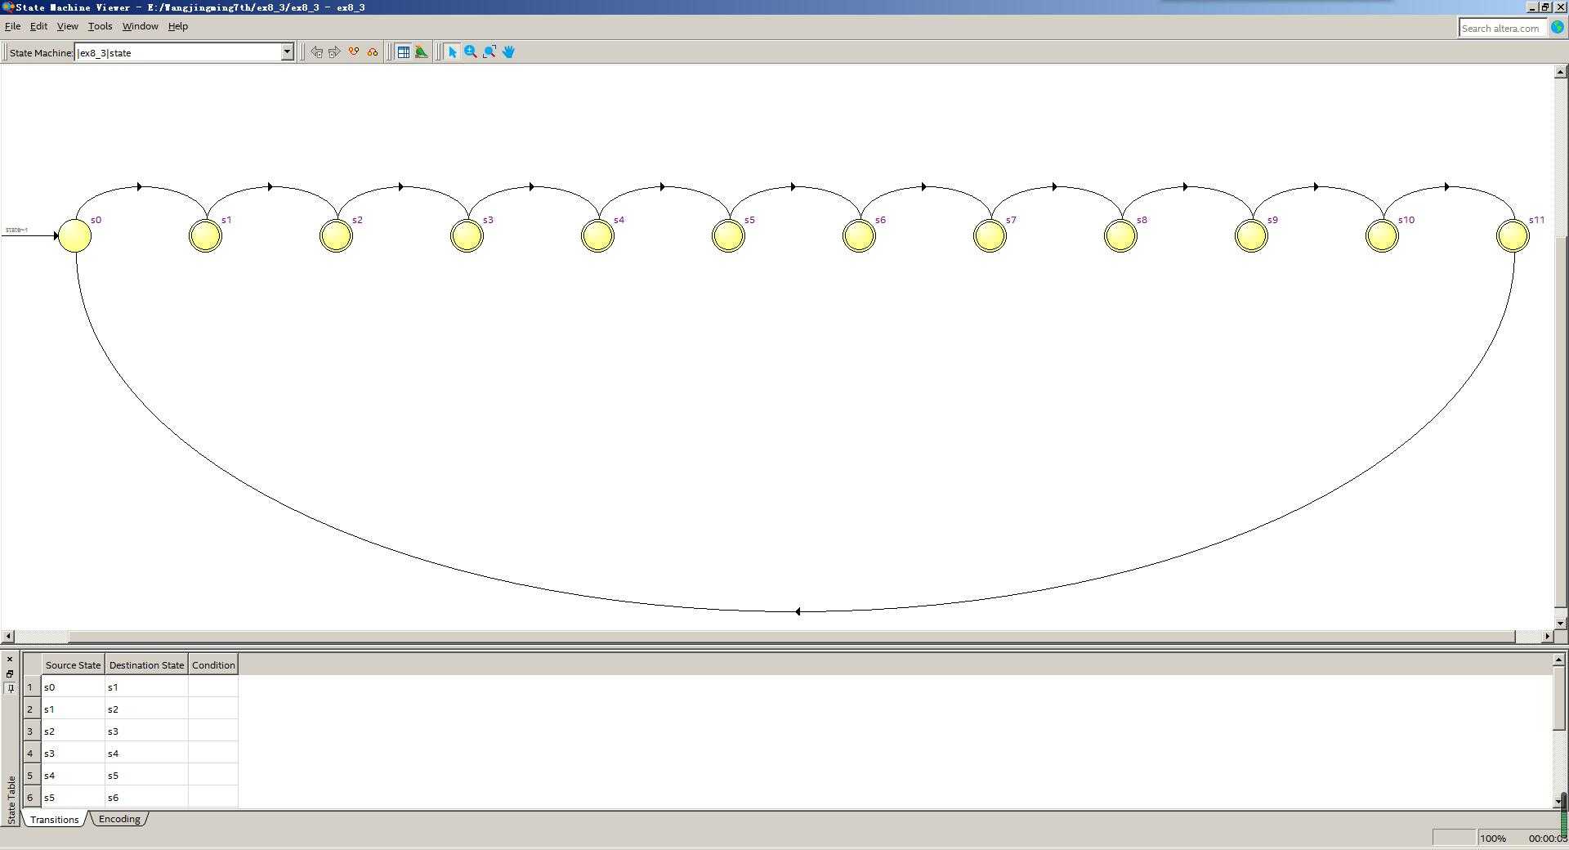
Task: Select state node s10
Action: [1382, 236]
